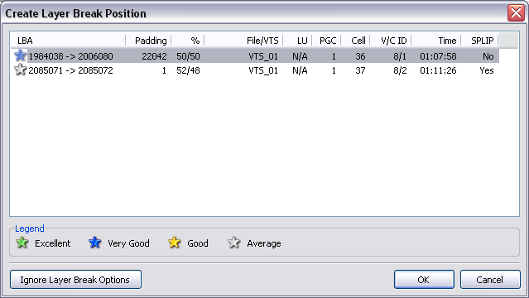Click the white Average legend star
This screenshot has height=298, width=529.
233,243
